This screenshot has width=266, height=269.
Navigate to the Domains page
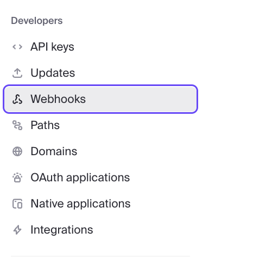54,151
